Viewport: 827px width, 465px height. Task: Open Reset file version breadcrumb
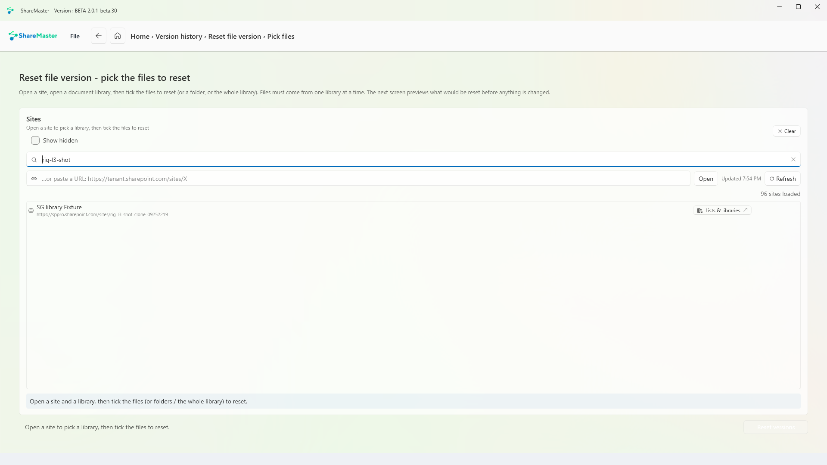(x=235, y=37)
